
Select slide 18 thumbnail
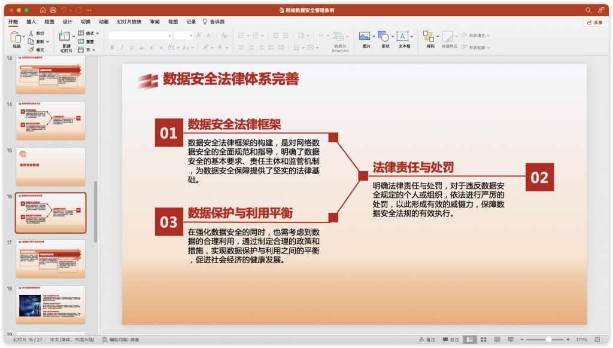tap(51, 304)
